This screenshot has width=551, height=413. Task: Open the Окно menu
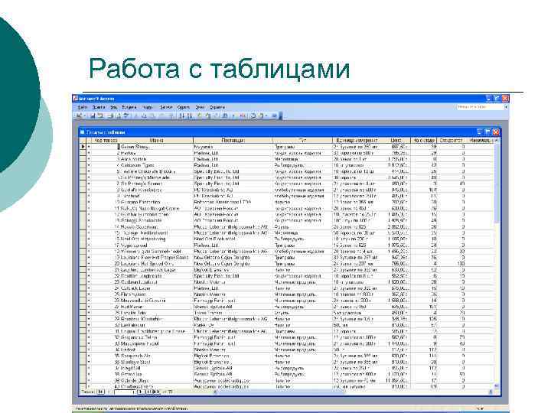200,107
